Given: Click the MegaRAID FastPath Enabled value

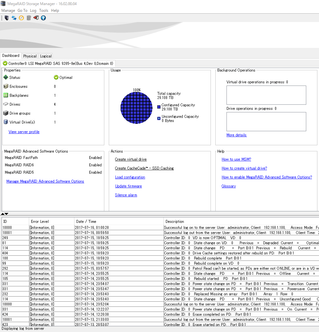Looking at the screenshot, I should point(95,157).
